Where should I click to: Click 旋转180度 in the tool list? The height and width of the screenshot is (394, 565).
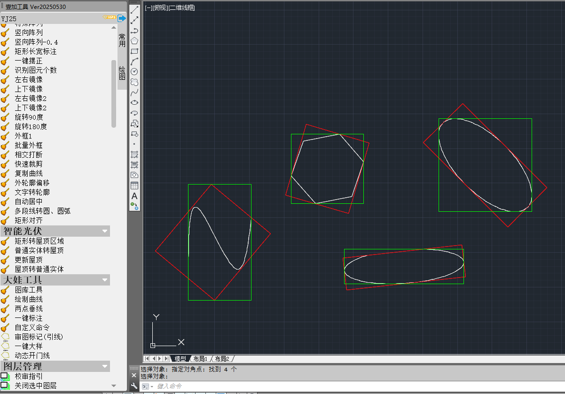31,126
